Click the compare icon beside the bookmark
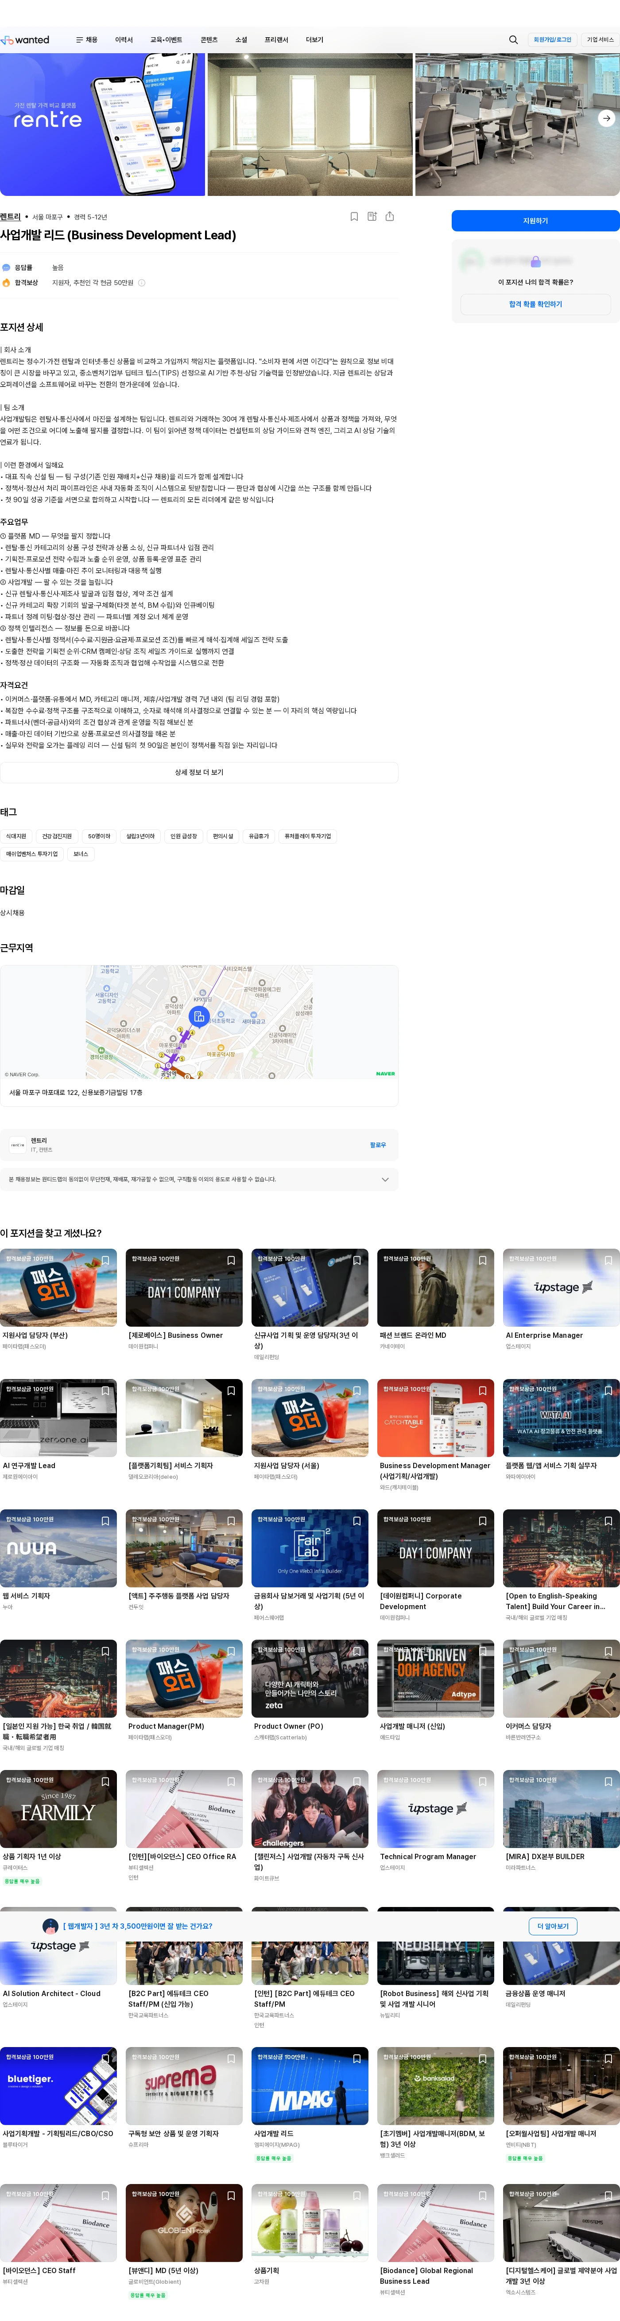Screen dimensions: 620x2321 372,216
